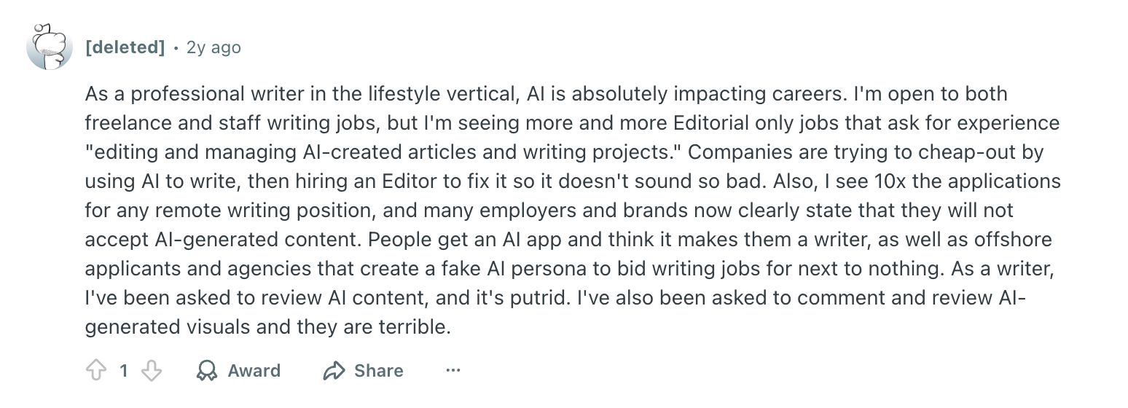Click the Share button label
1128x408 pixels.
[378, 371]
